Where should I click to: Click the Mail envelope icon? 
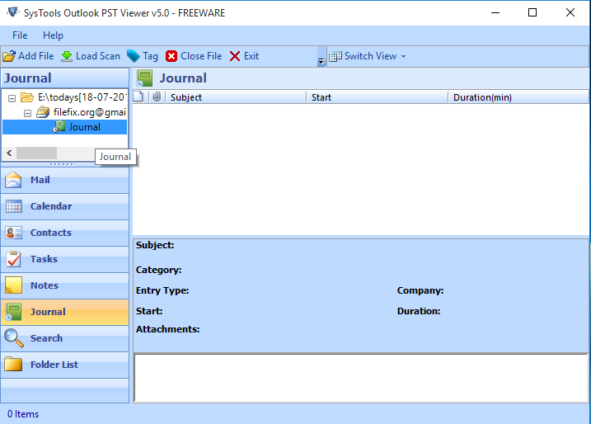tap(13, 180)
